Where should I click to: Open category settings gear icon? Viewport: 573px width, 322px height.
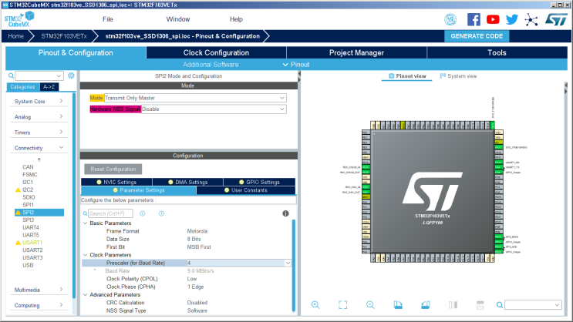pyautogui.click(x=71, y=75)
